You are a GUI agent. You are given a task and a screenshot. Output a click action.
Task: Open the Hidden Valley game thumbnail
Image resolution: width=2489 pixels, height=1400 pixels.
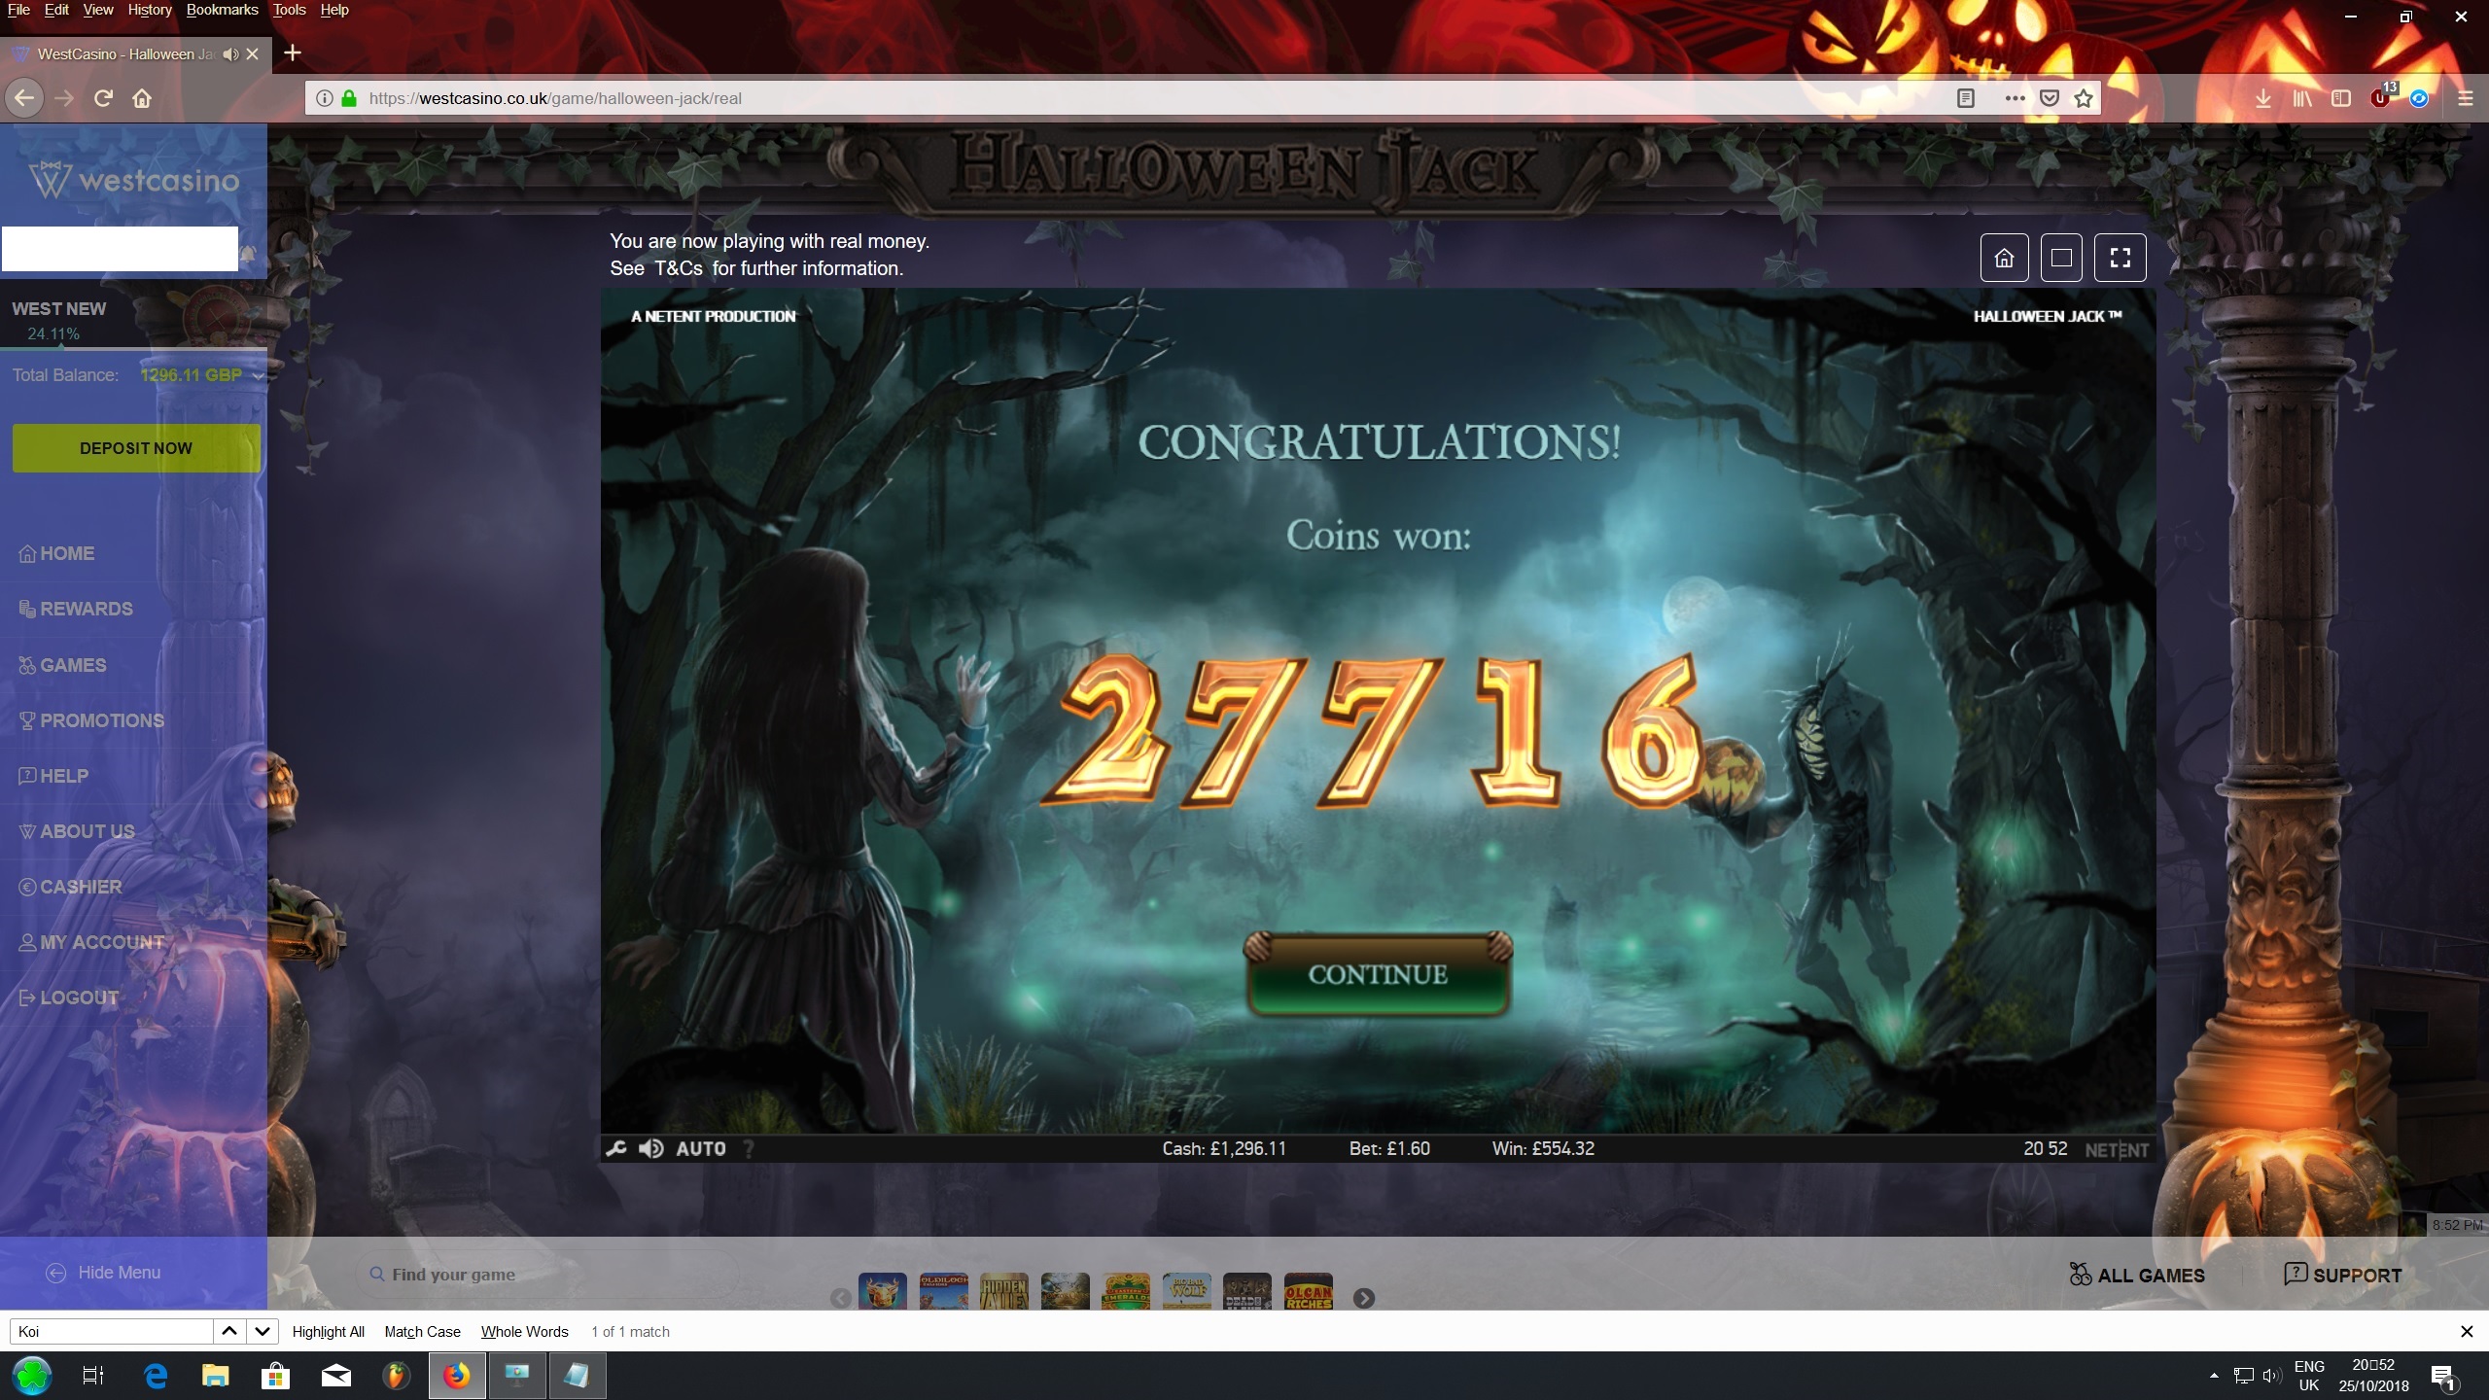1004,1291
